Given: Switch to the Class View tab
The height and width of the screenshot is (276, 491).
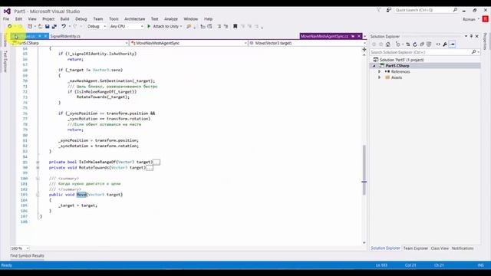Looking at the screenshot, I should [440, 248].
